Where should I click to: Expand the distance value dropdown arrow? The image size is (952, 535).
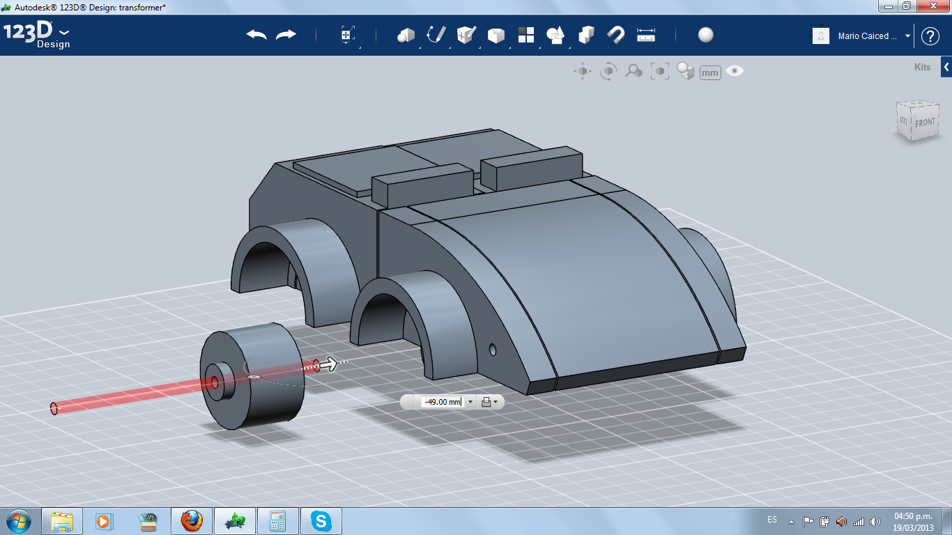tap(470, 402)
